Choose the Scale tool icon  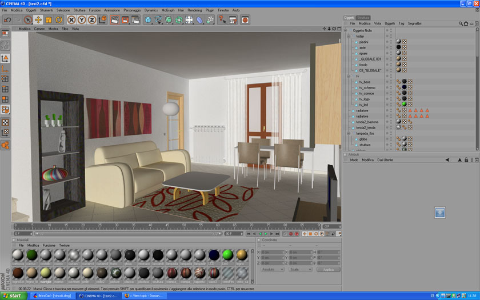(x=49, y=20)
